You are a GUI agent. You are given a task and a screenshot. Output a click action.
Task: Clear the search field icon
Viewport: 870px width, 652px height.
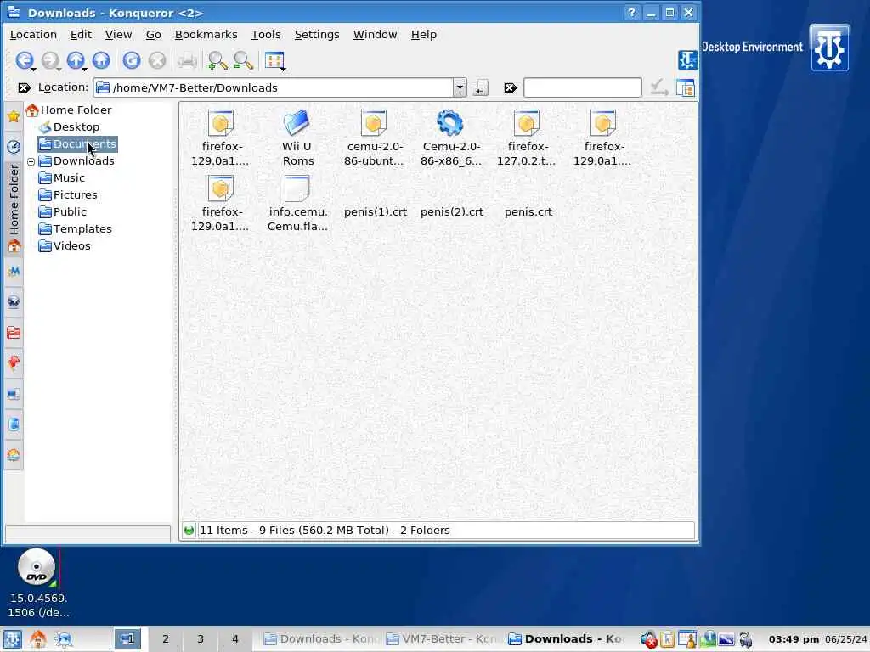pyautogui.click(x=511, y=87)
